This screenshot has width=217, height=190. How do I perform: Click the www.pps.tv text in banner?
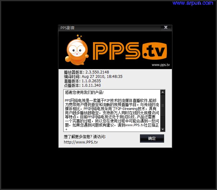click(x=161, y=65)
